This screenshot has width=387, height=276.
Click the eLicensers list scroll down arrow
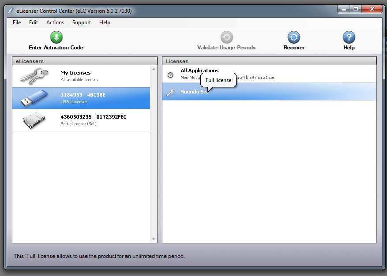tap(154, 239)
